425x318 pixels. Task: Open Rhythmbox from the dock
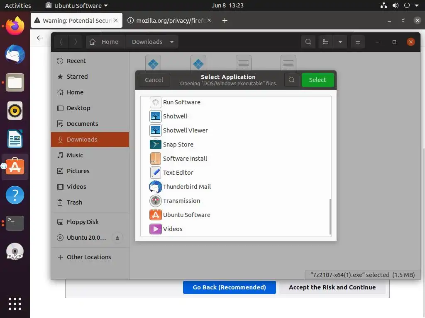[15, 111]
